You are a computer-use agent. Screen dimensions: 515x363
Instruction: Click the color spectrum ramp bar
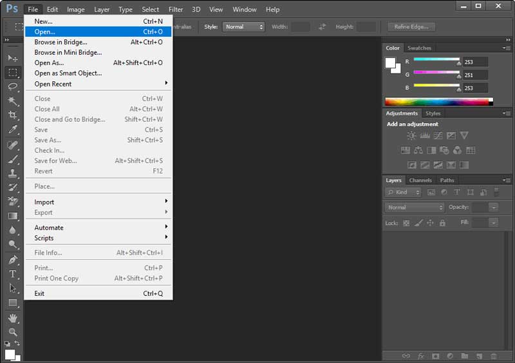tap(436, 102)
